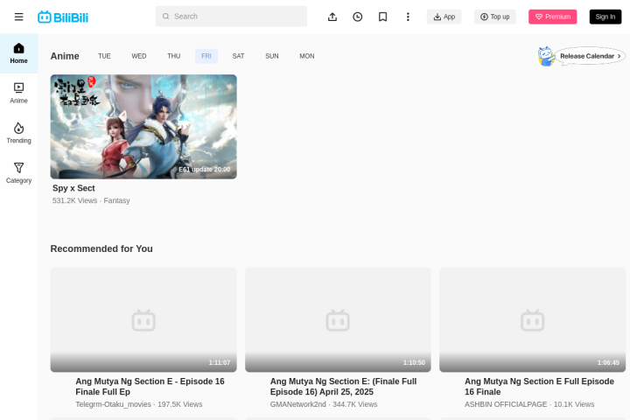Click the ASHBIN OFFICIALPAGE channel name

(506, 404)
